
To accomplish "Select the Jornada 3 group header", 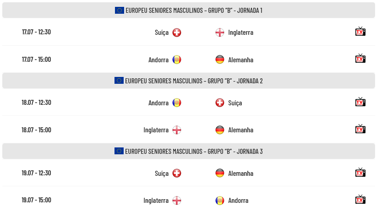I will tap(189, 151).
